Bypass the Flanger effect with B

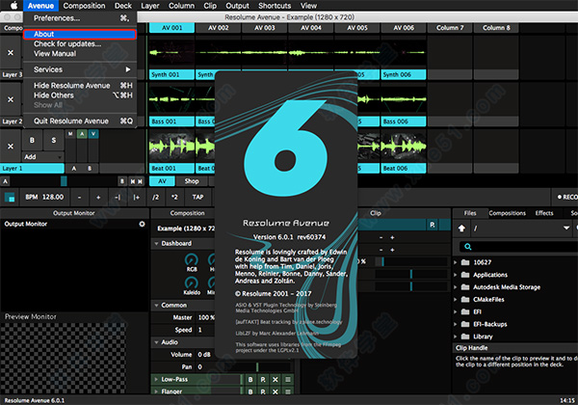pyautogui.click(x=250, y=391)
